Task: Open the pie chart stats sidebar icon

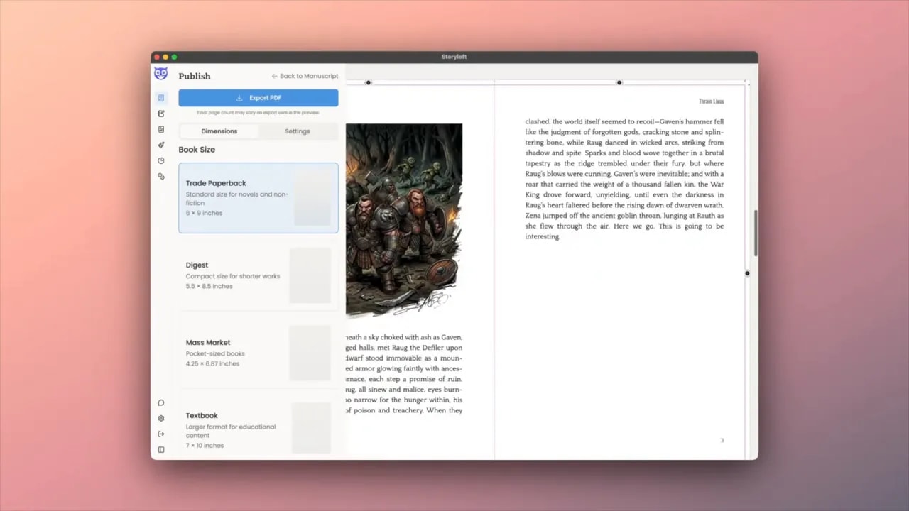Action: [161, 160]
